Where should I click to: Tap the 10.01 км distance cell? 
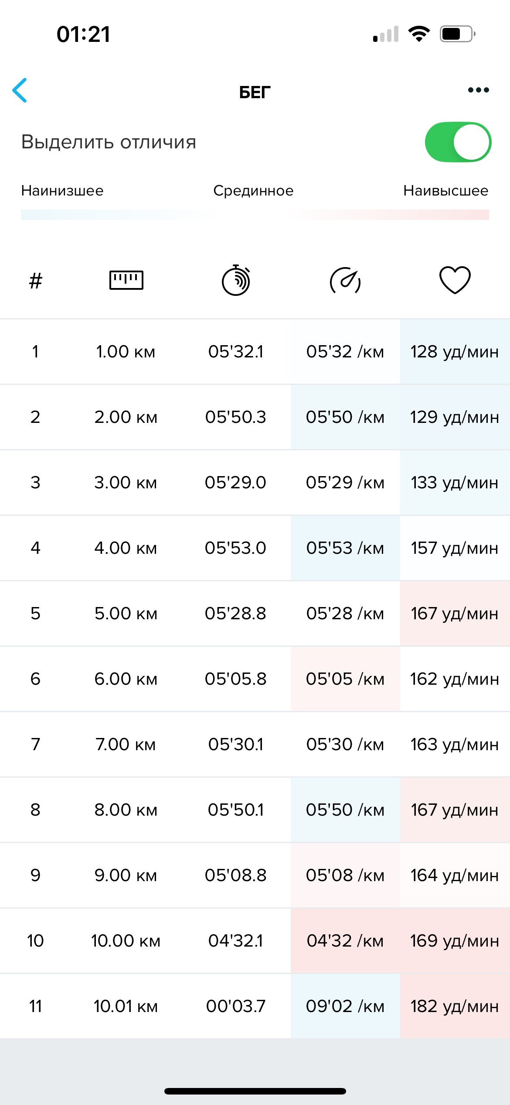pyautogui.click(x=126, y=1006)
